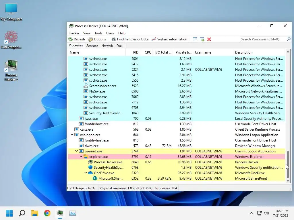The image size is (294, 220).
Task: Click the find window and thread icon
Action: [202, 39]
